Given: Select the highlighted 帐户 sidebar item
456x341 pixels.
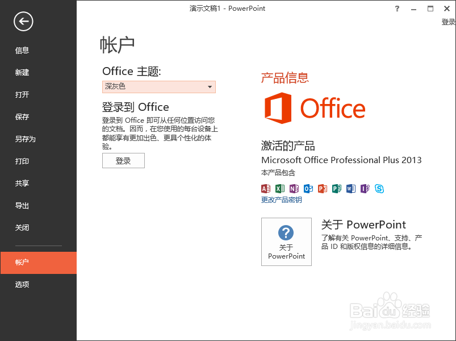Looking at the screenshot, I should [x=39, y=263].
